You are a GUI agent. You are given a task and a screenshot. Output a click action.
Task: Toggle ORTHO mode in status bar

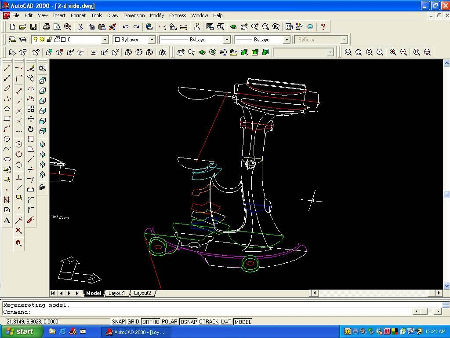[151, 322]
